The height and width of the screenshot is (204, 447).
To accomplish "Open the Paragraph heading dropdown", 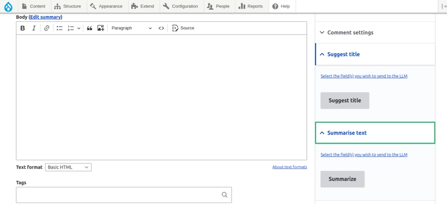I will click(132, 28).
